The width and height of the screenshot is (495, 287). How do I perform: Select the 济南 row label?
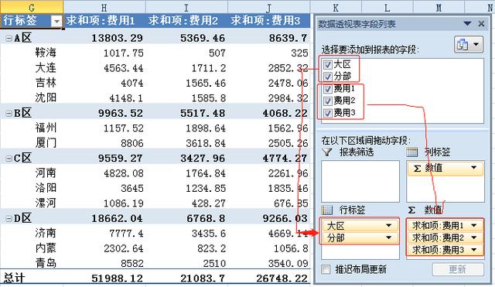pos(46,234)
